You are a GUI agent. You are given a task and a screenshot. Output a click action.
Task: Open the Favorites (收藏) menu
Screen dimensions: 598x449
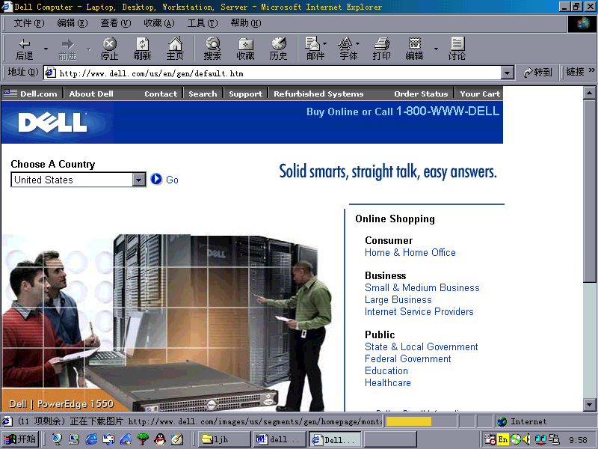[x=159, y=23]
